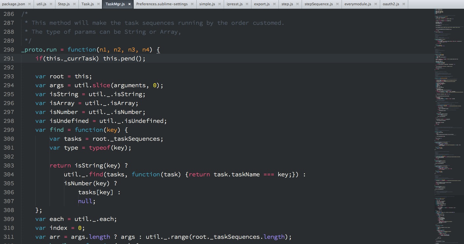Close the active TaskMgr.js tab
The height and width of the screenshot is (244, 464).
coord(129,4)
